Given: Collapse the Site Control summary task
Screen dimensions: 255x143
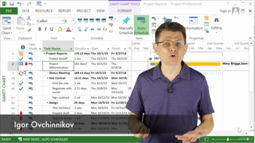Looking at the screenshot, I should pyautogui.click(x=47, y=78).
